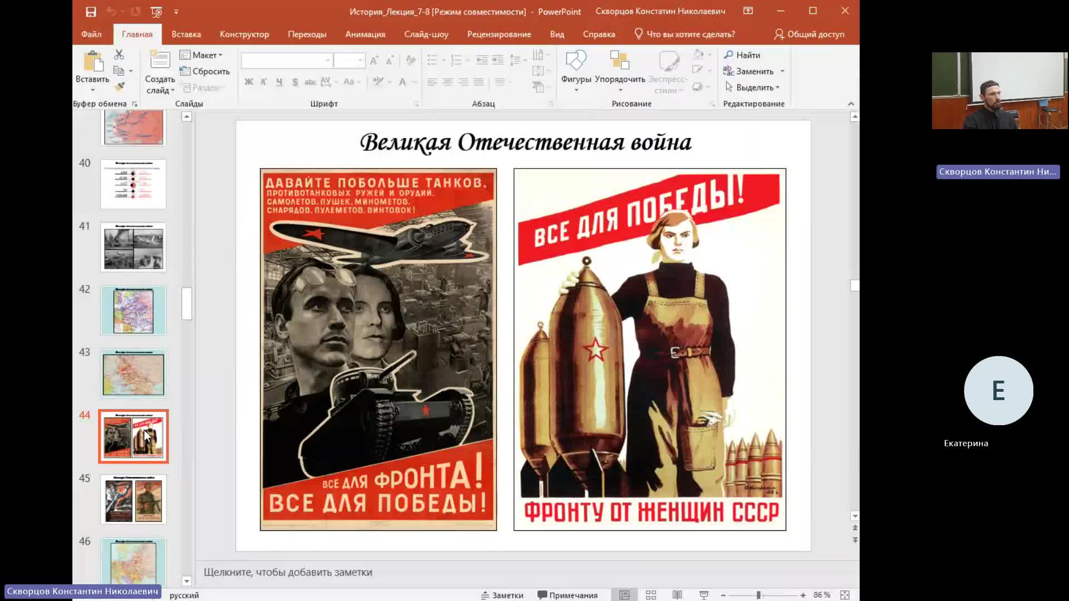Click the decrease indent icon
This screenshot has width=1069, height=601.
(482, 60)
